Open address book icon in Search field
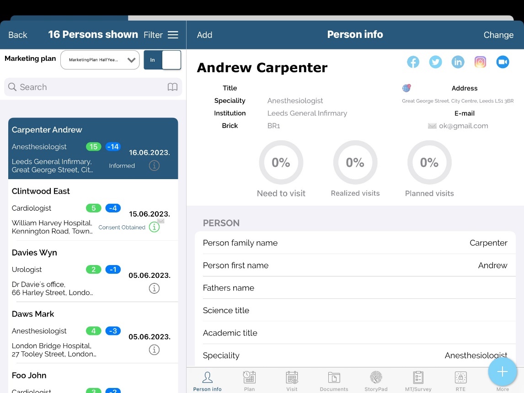The height and width of the screenshot is (393, 524). pos(172,87)
